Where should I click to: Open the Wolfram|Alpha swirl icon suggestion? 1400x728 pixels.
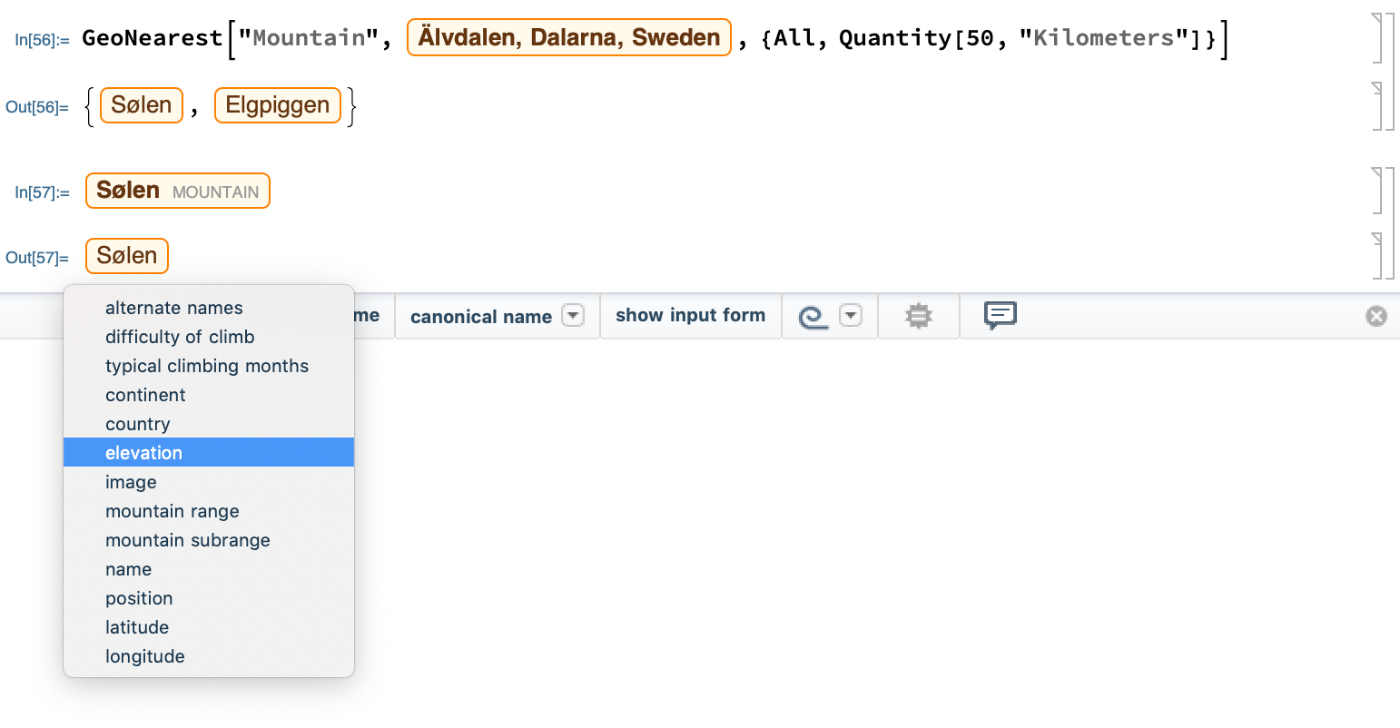813,316
